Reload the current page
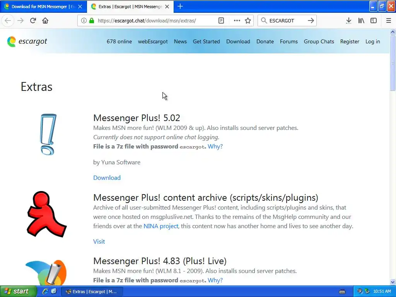This screenshot has width=396, height=297. (33, 20)
